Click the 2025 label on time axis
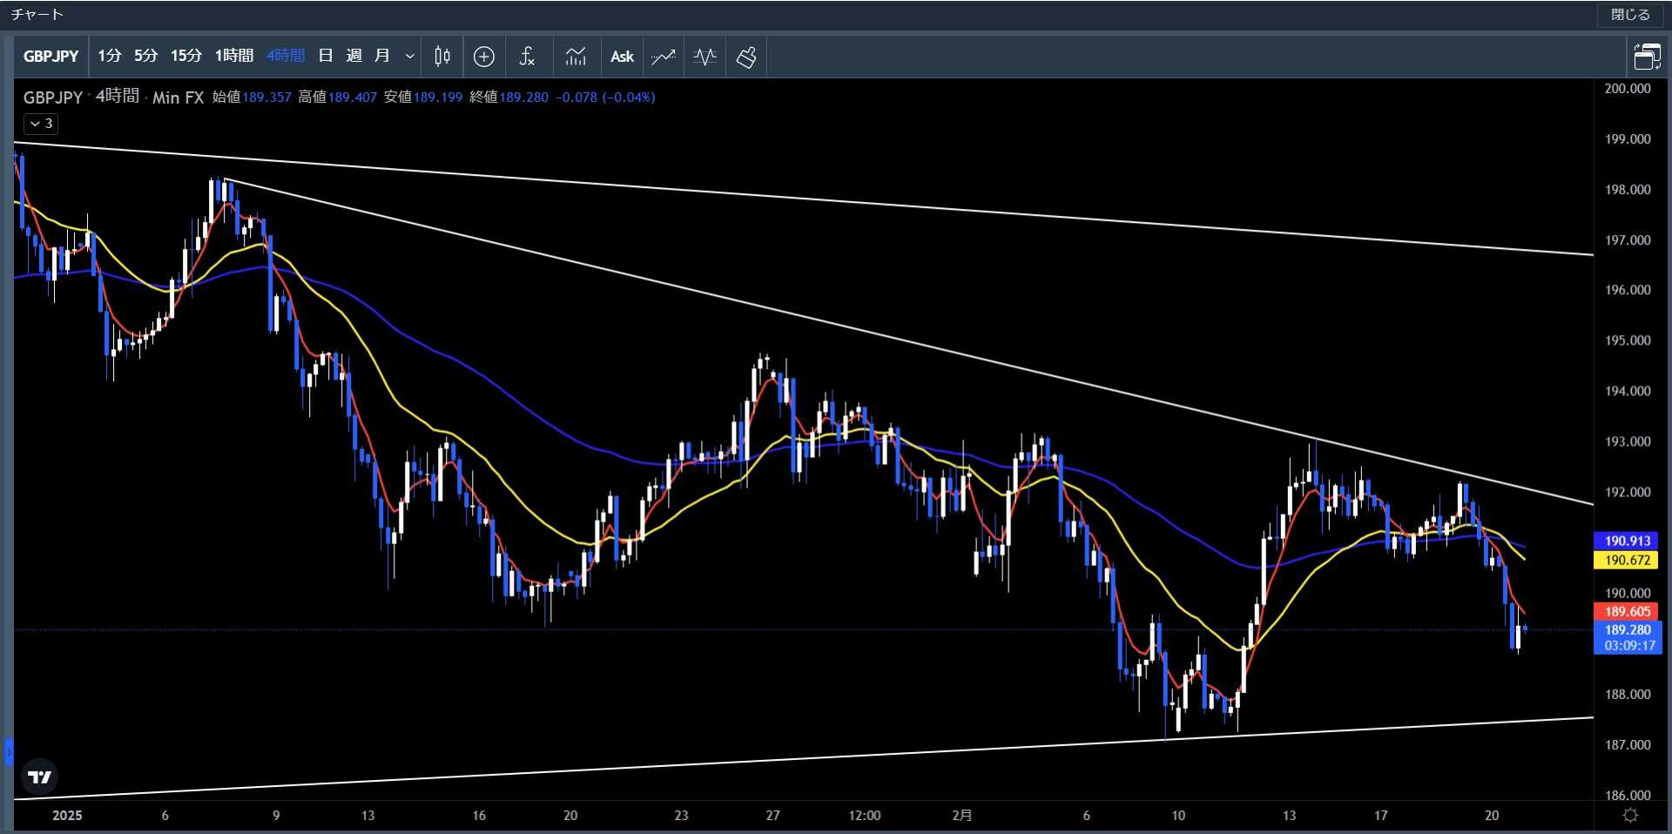The width and height of the screenshot is (1672, 834). 67,816
